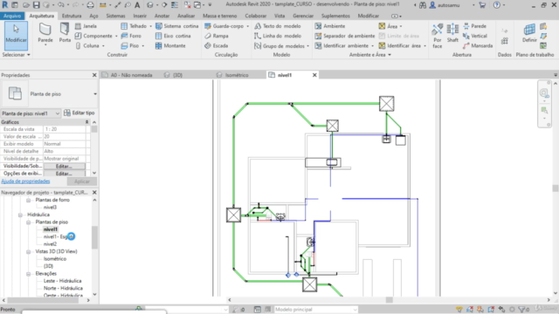Choose the Mansarda dormer tool
The height and width of the screenshot is (314, 559).
[x=478, y=45]
